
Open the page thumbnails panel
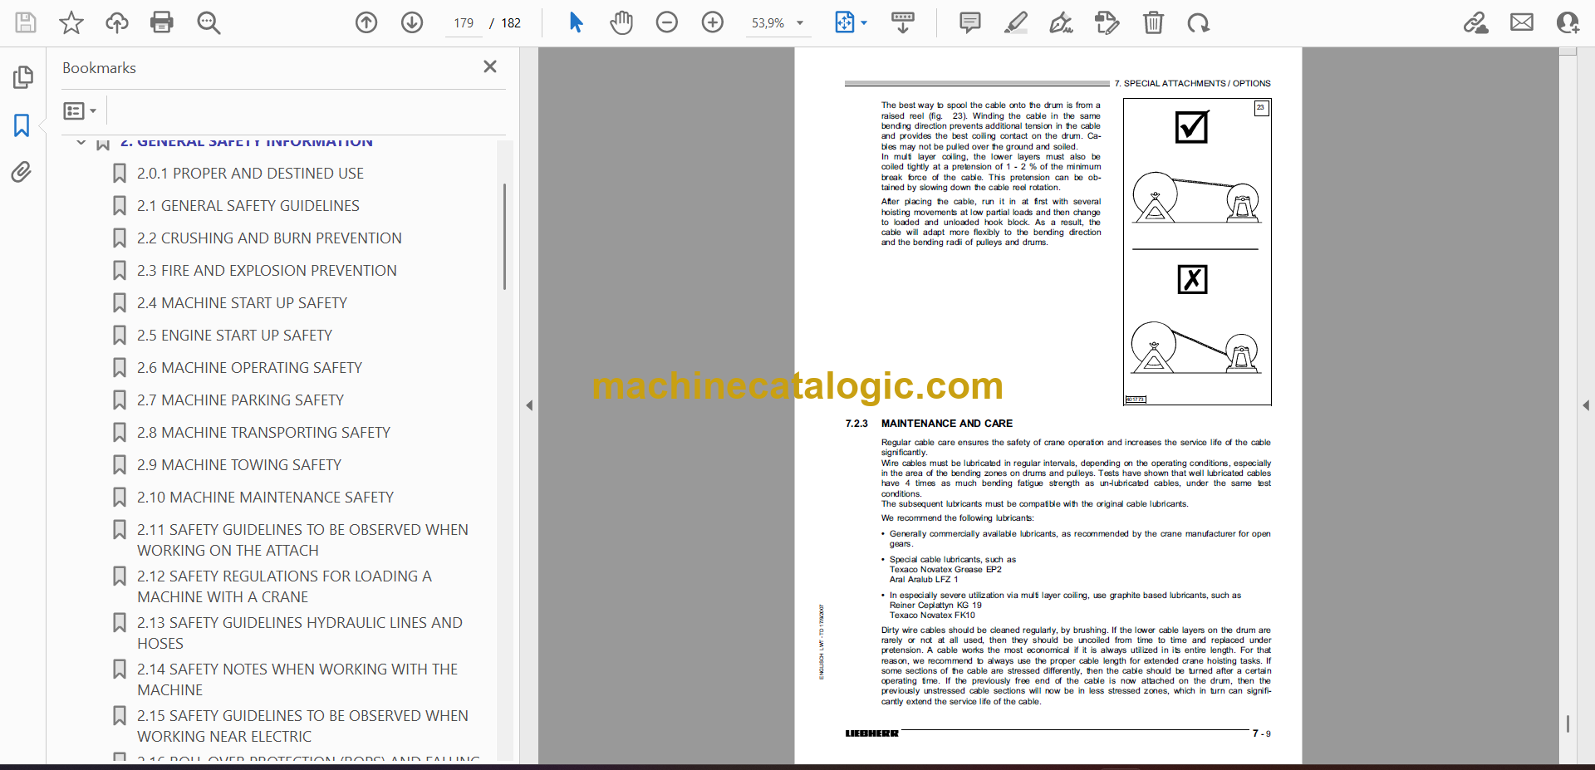pos(22,77)
